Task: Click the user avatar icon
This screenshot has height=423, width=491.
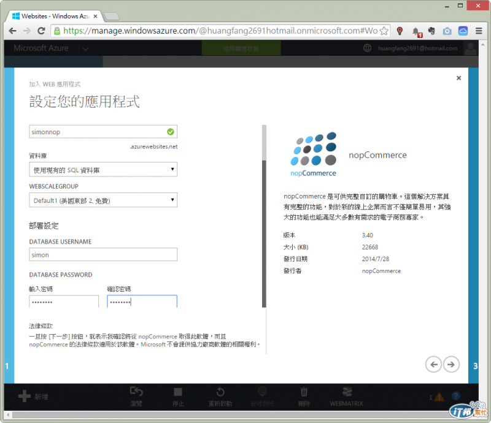Action: click(470, 48)
